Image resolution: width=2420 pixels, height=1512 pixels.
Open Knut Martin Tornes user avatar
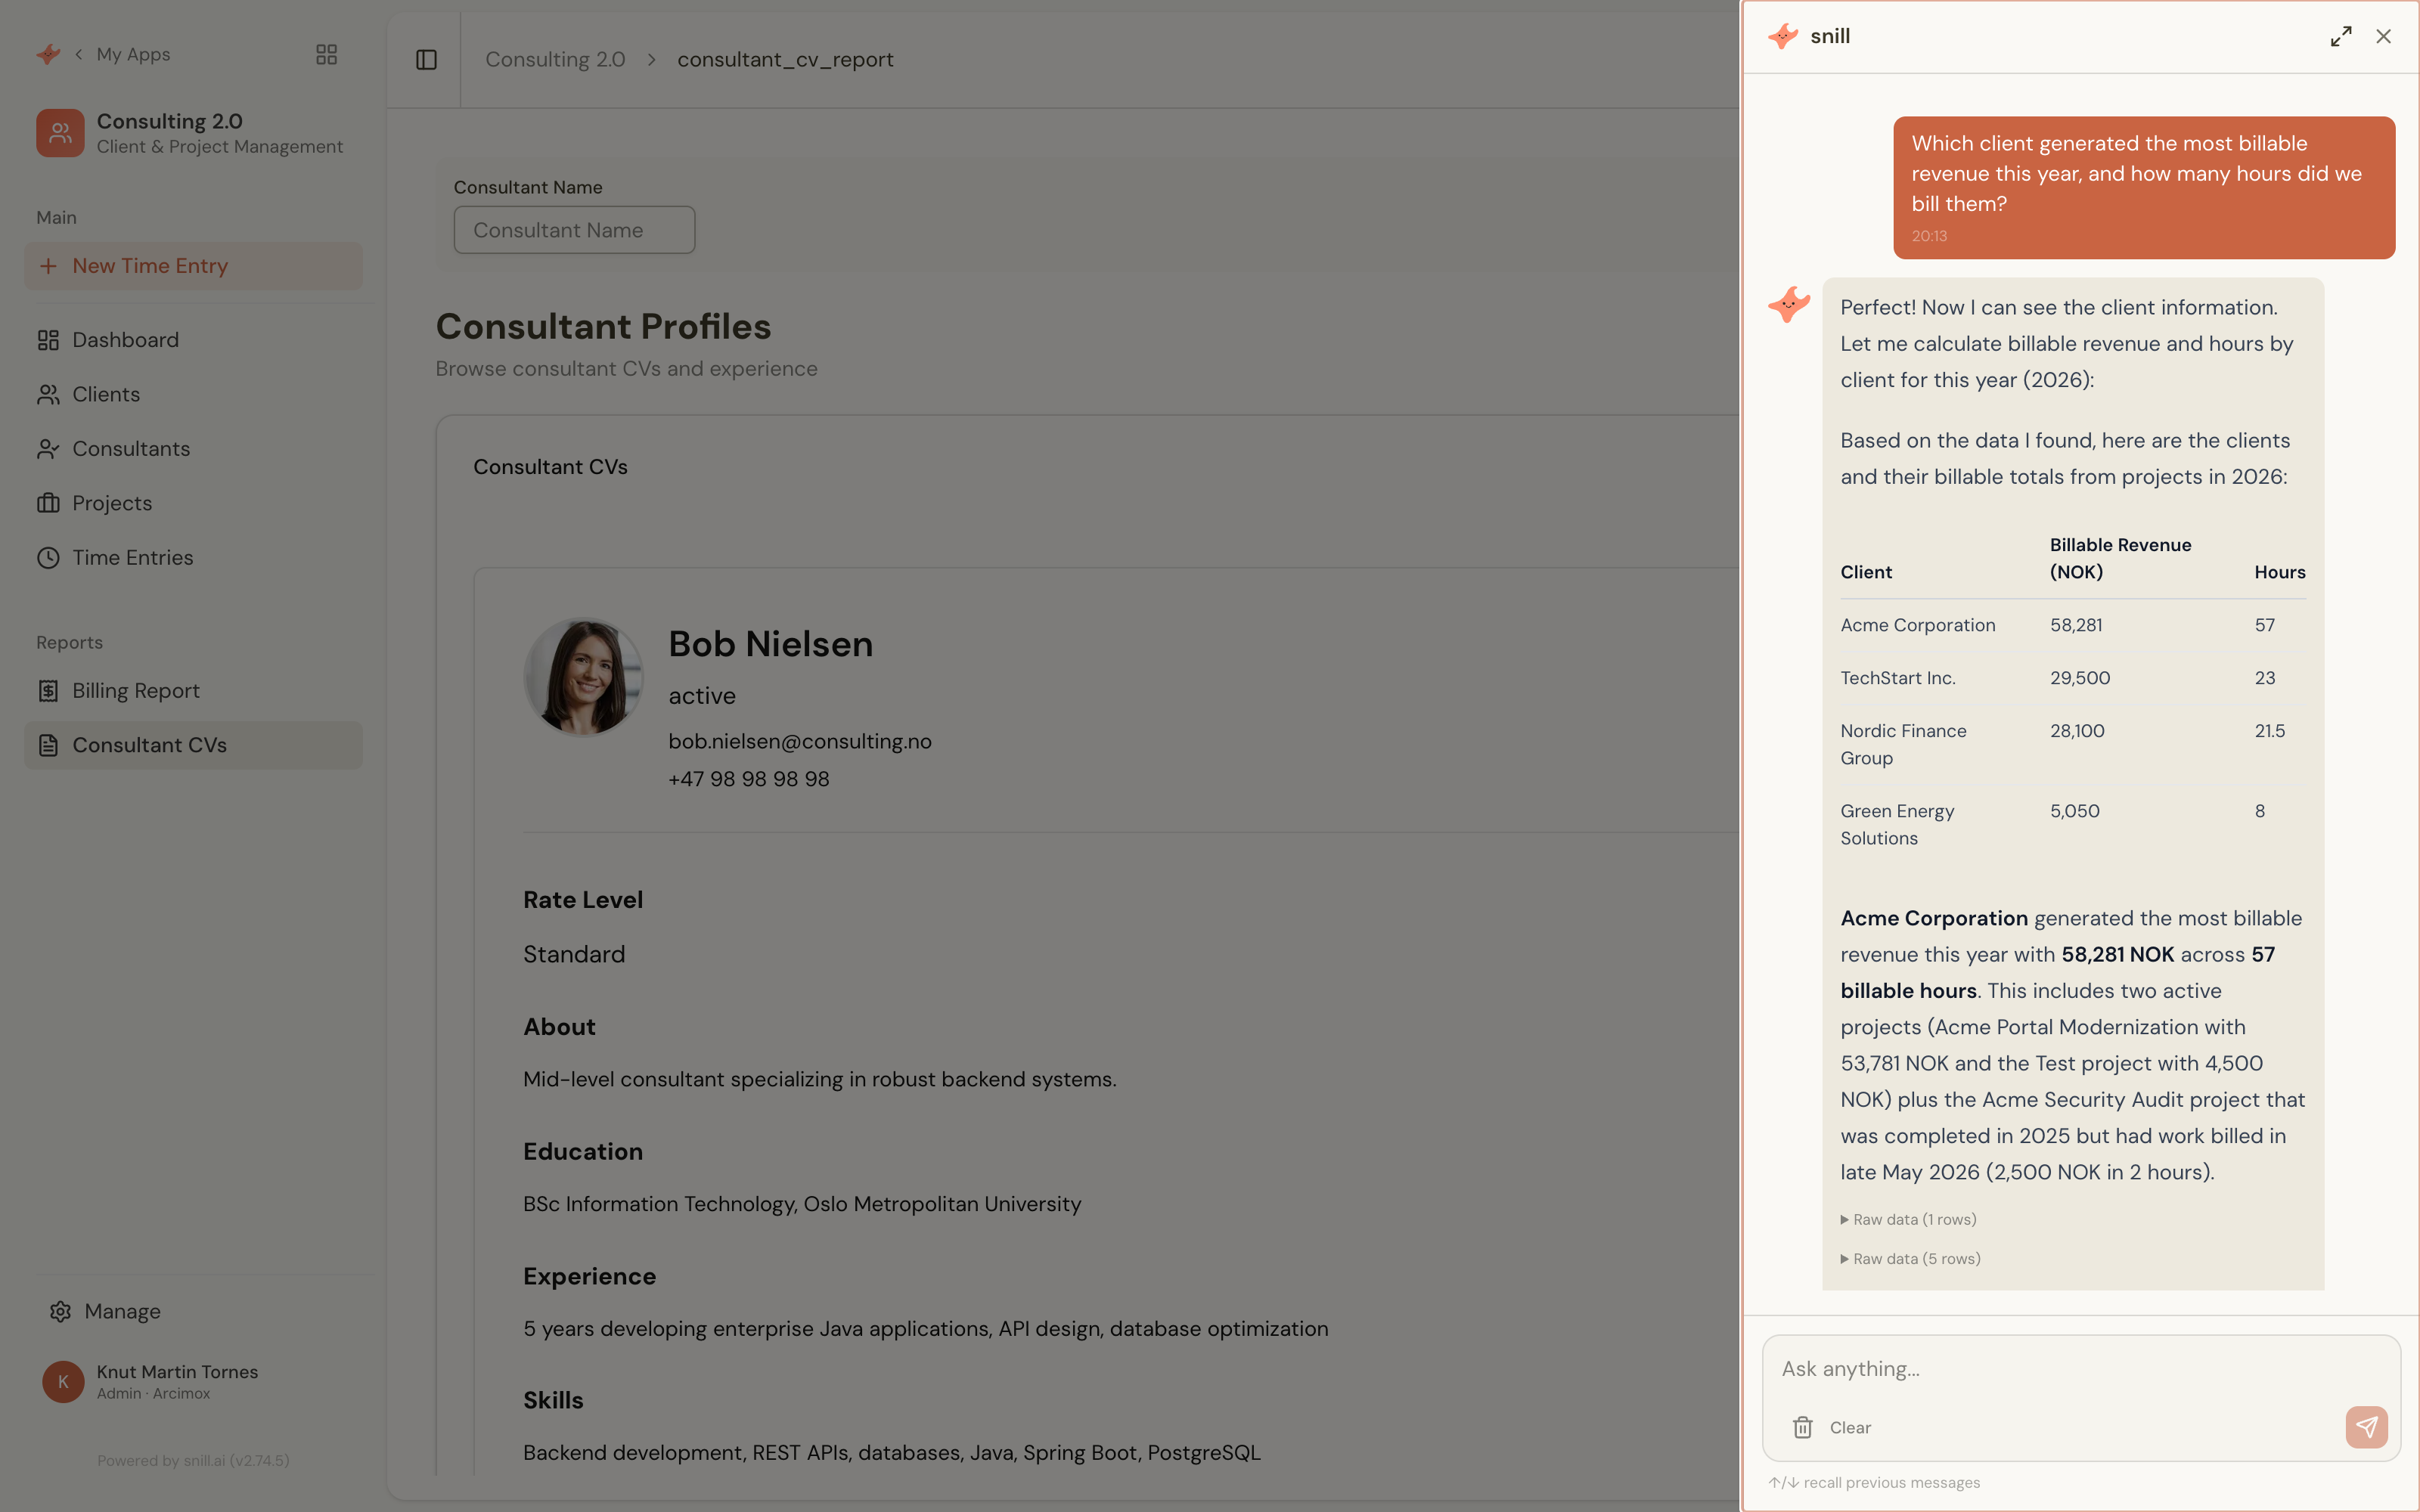[63, 1382]
